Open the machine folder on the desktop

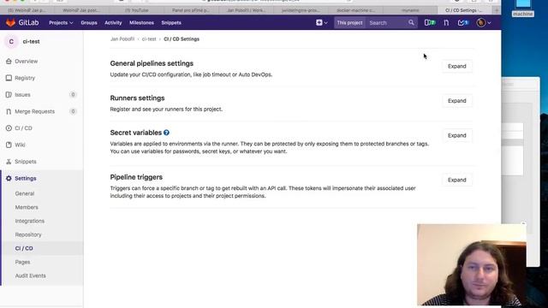523,9
